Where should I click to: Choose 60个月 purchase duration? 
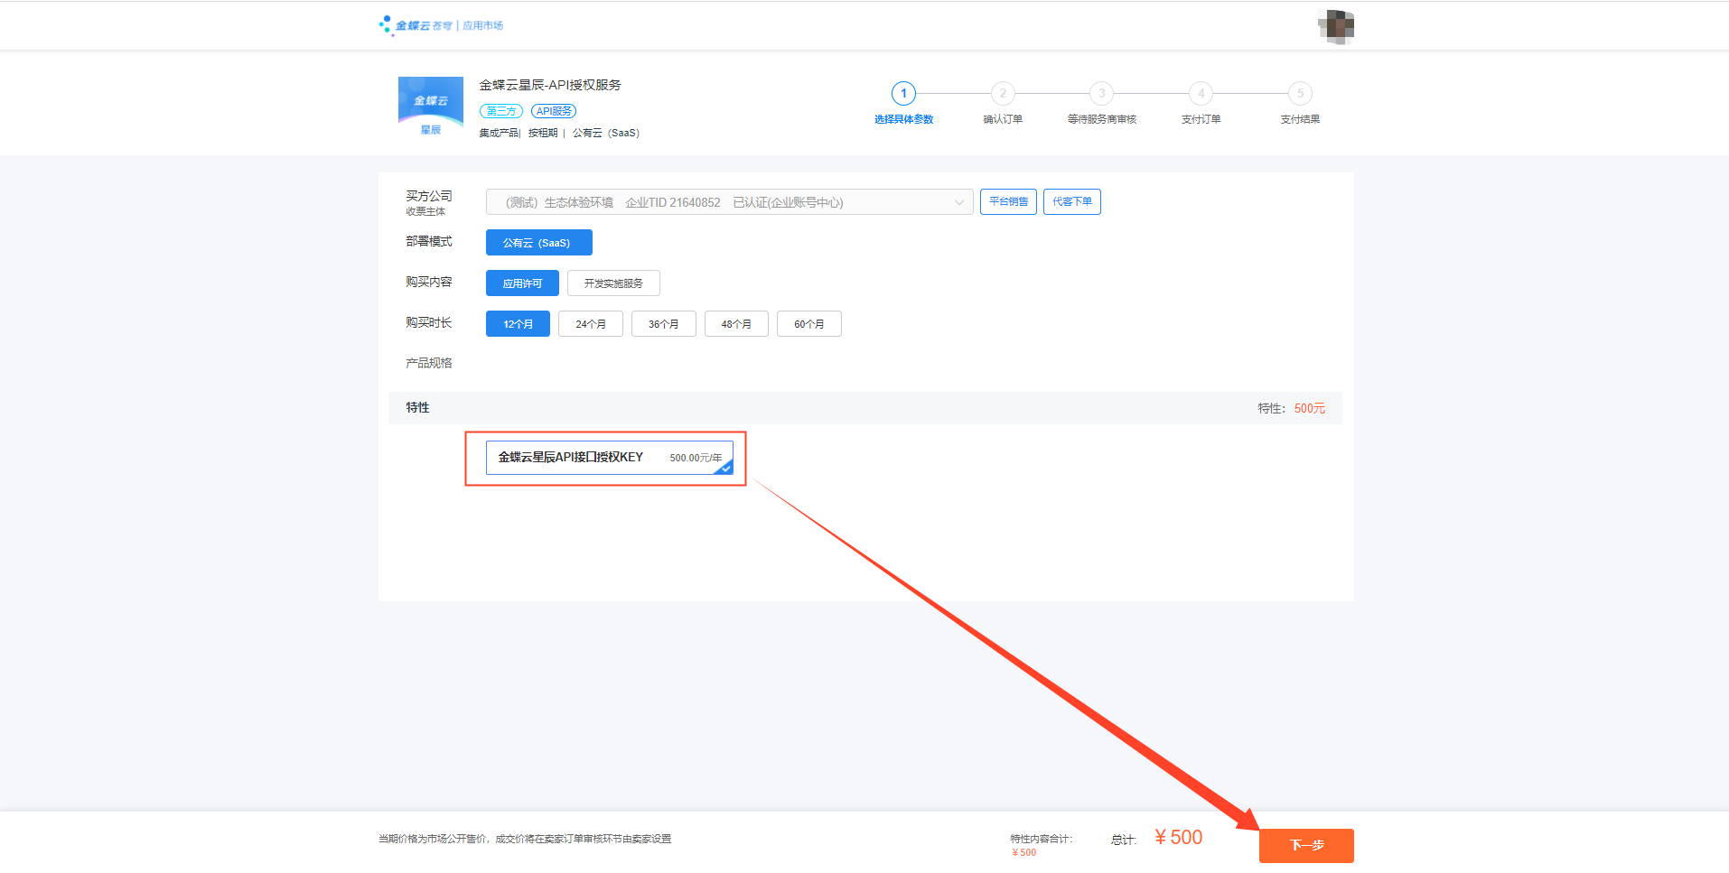(x=808, y=324)
